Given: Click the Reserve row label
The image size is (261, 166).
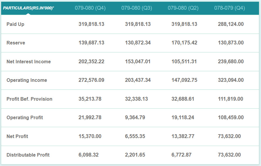Looking at the screenshot, I should (x=16, y=43).
